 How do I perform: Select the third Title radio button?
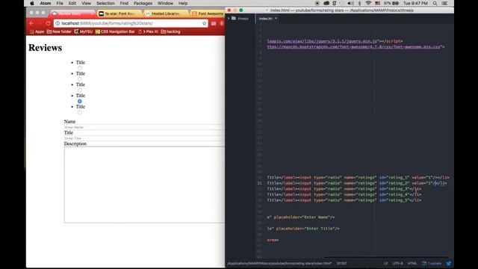click(x=80, y=90)
